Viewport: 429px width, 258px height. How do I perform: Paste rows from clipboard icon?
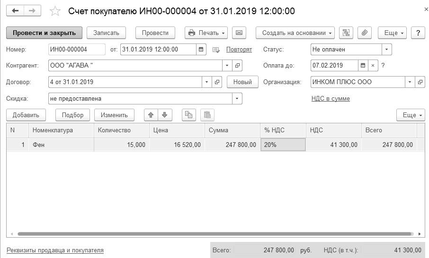pos(207,115)
